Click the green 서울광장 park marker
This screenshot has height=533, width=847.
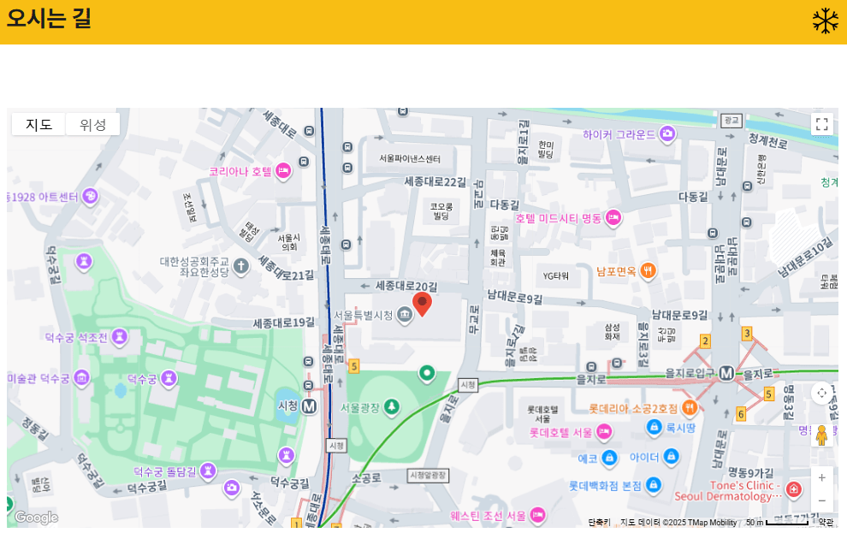(x=390, y=406)
